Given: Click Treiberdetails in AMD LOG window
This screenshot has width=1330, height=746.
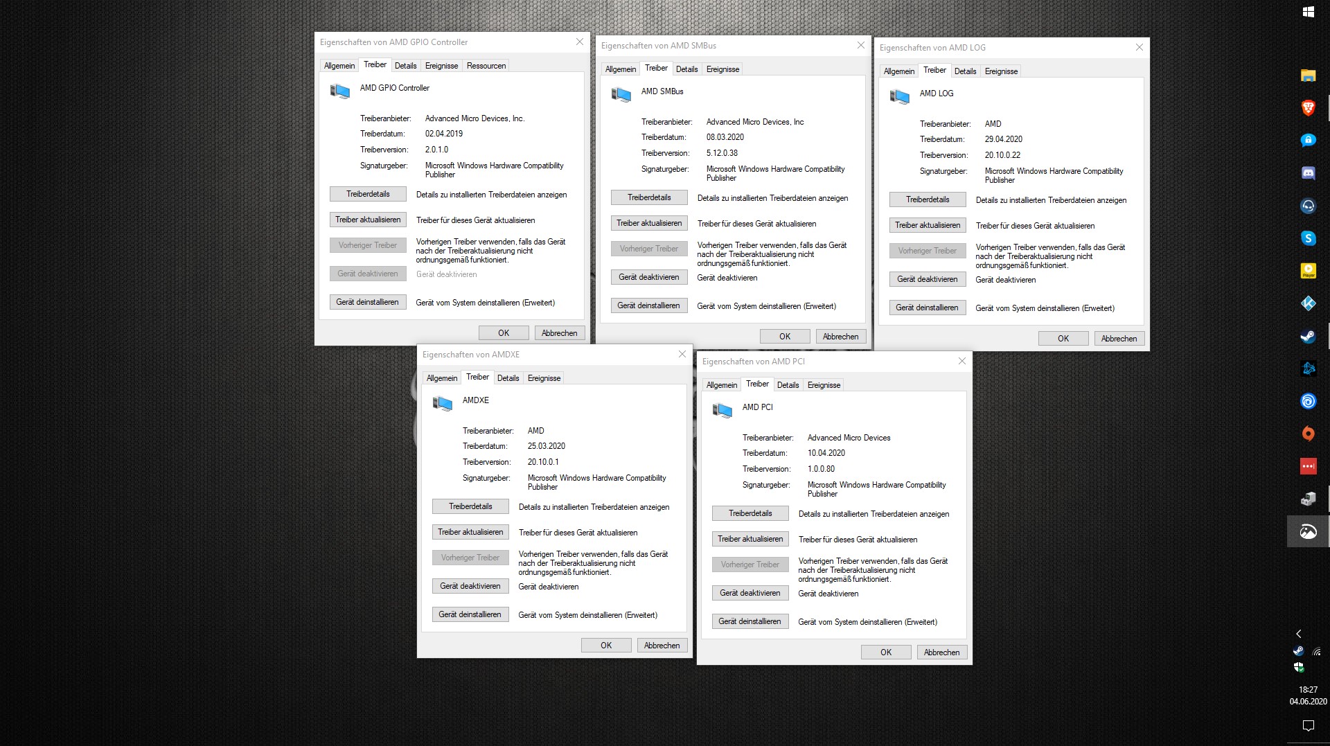Looking at the screenshot, I should 928,199.
